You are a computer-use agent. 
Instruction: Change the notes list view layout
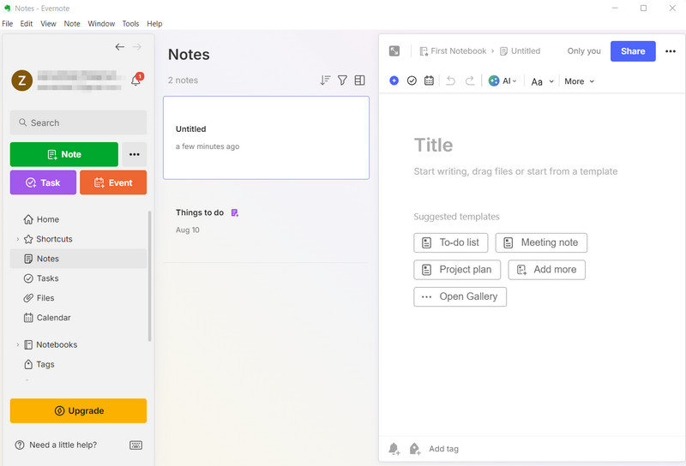click(359, 80)
